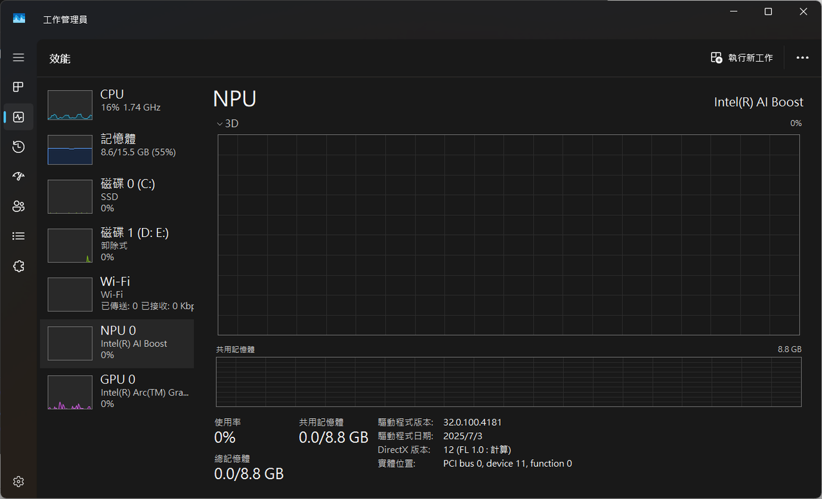This screenshot has height=499, width=822.
Task: Minimize the Task Manager window
Action: pyautogui.click(x=733, y=12)
